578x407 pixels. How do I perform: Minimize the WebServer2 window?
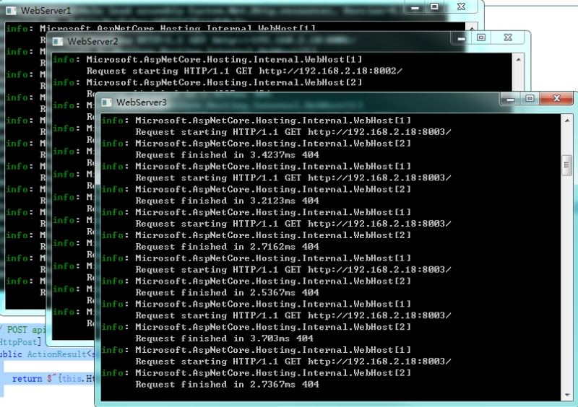point(461,38)
